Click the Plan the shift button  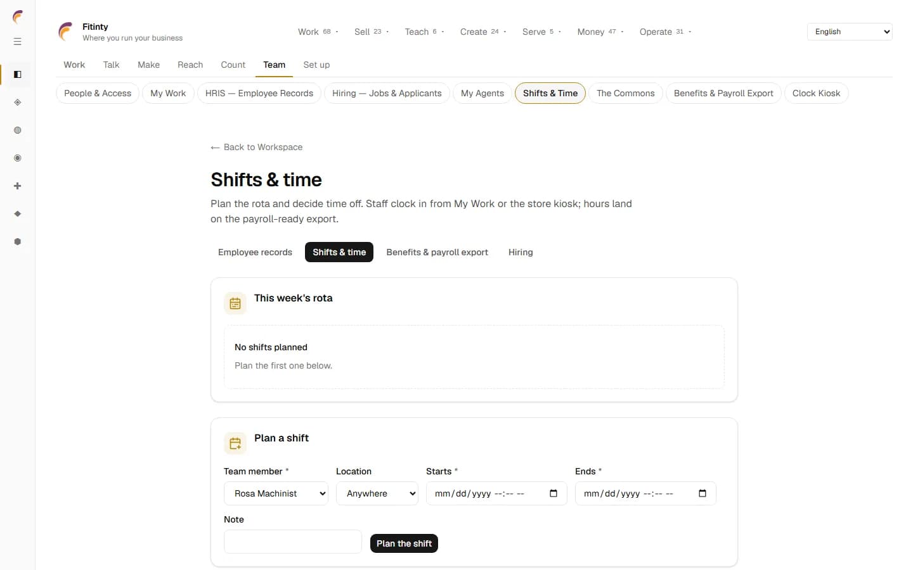[x=404, y=543]
